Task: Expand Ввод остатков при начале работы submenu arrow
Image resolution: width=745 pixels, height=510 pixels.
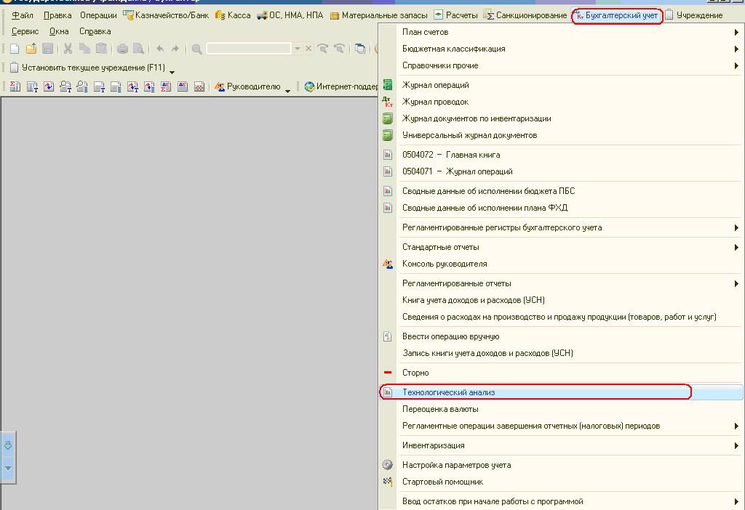Action: click(736, 501)
